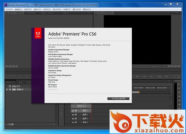Toggle sync lock on 音频 3 track

tap(76, 119)
